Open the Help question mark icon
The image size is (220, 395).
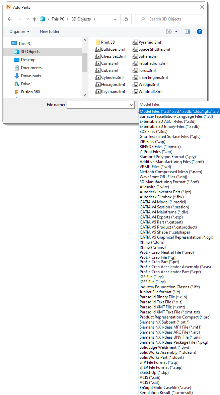click(x=200, y=32)
